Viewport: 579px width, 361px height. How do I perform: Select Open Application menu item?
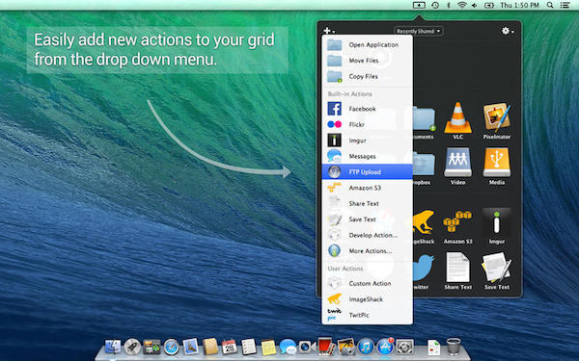tap(367, 45)
